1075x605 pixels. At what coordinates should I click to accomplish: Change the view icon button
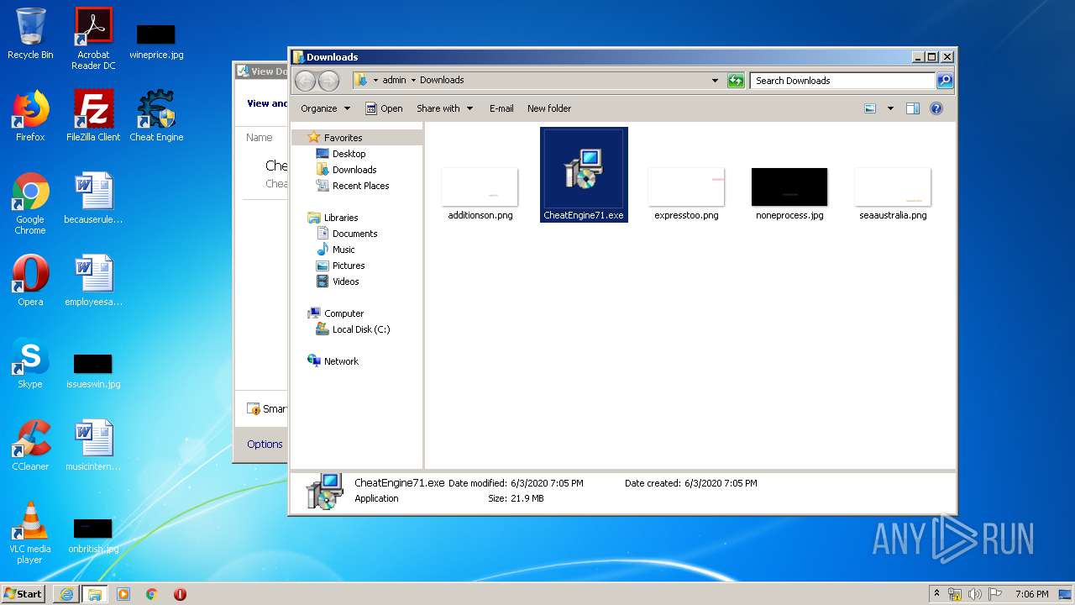coord(870,108)
